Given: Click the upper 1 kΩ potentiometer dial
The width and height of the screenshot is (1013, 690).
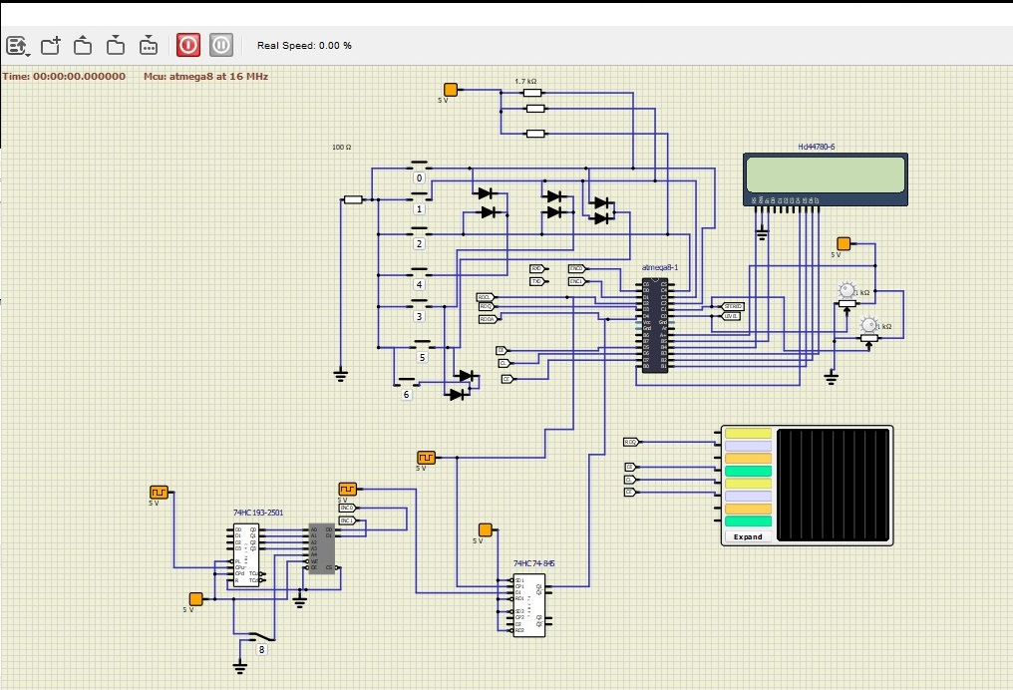Looking at the screenshot, I should click(x=846, y=290).
